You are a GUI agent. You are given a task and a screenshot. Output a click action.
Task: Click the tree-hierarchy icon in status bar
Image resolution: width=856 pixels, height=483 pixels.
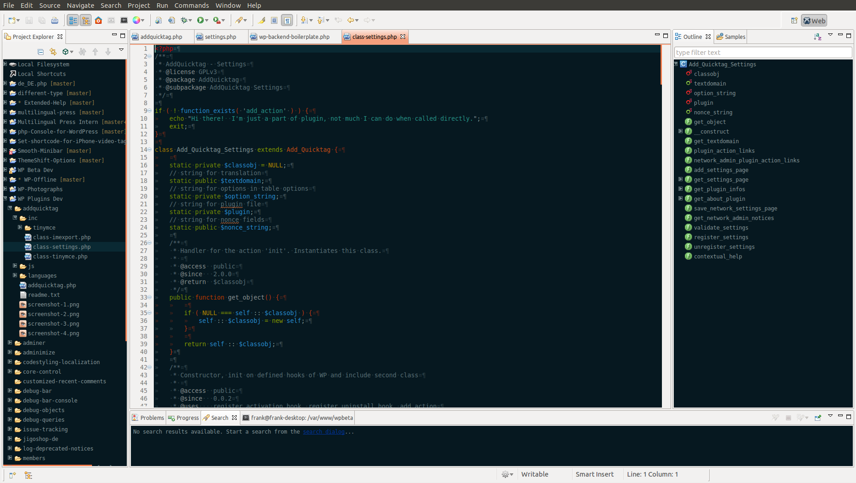(28, 475)
